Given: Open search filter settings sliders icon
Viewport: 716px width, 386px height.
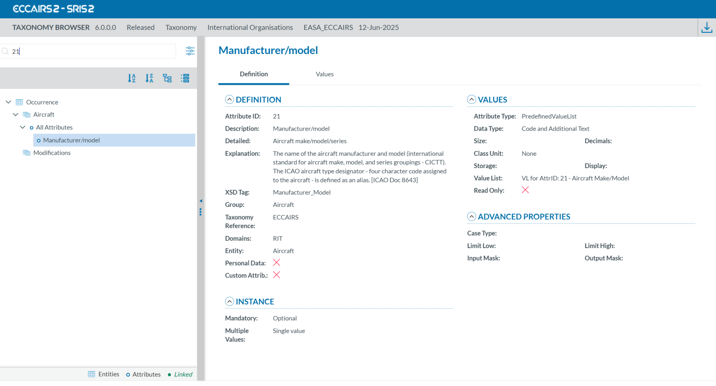Looking at the screenshot, I should pyautogui.click(x=190, y=51).
